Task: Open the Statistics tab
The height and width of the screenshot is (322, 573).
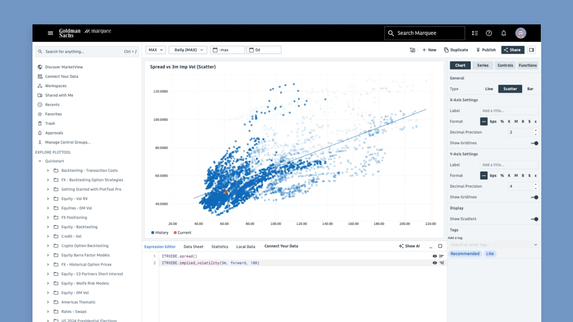Action: coord(220,247)
